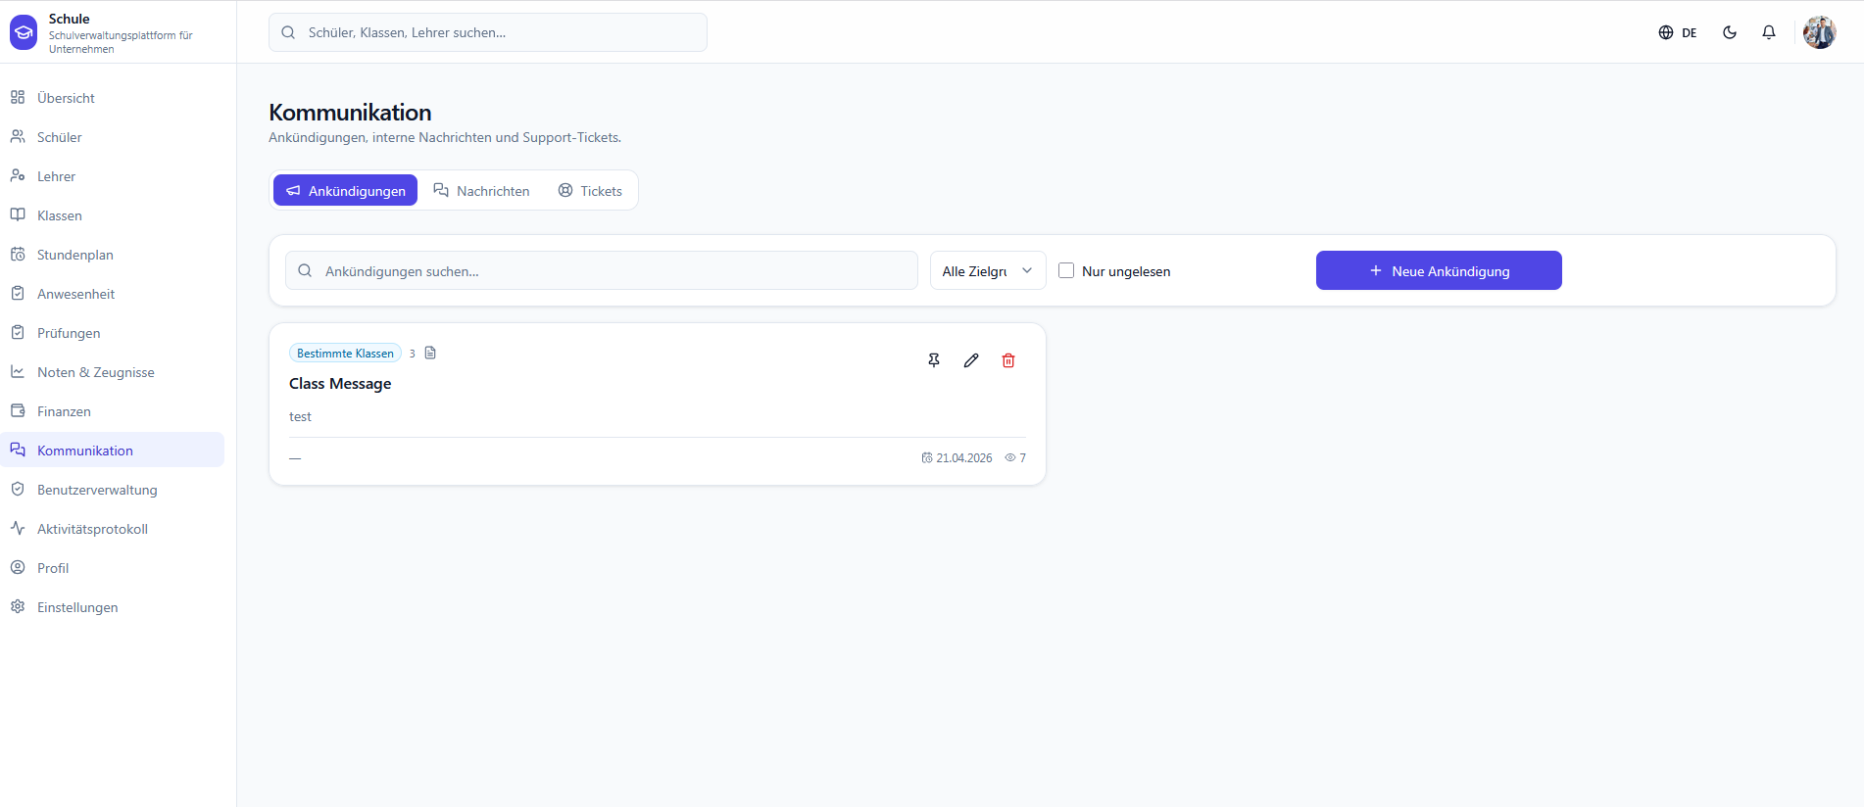Switch to the Tickets tab

click(x=590, y=190)
